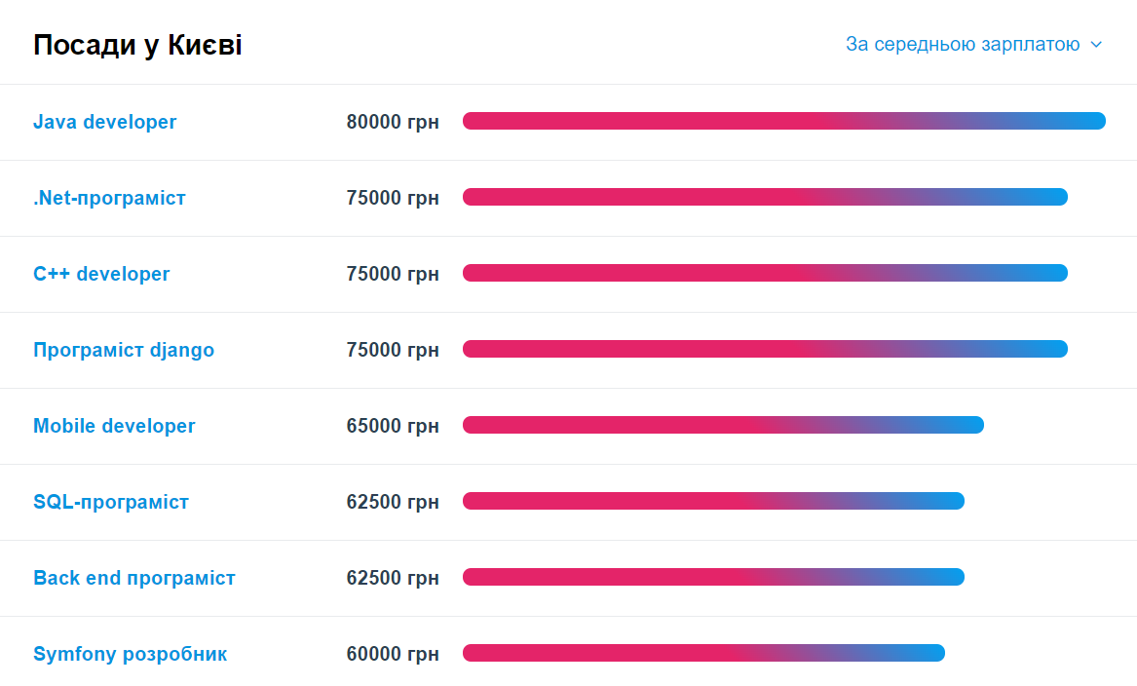Open the SQL-програміст position link
Screen dimensions: 1137x686
click(111, 502)
